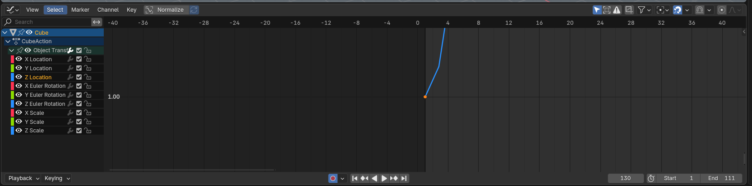Jump to the previous keyframe
752x186 pixels.
click(364, 178)
